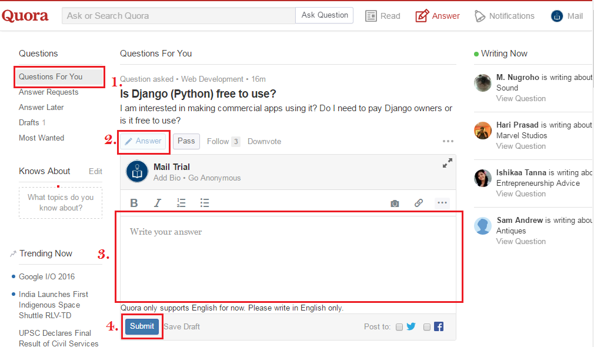Click in the Ask or Search Quora field

tap(179, 16)
